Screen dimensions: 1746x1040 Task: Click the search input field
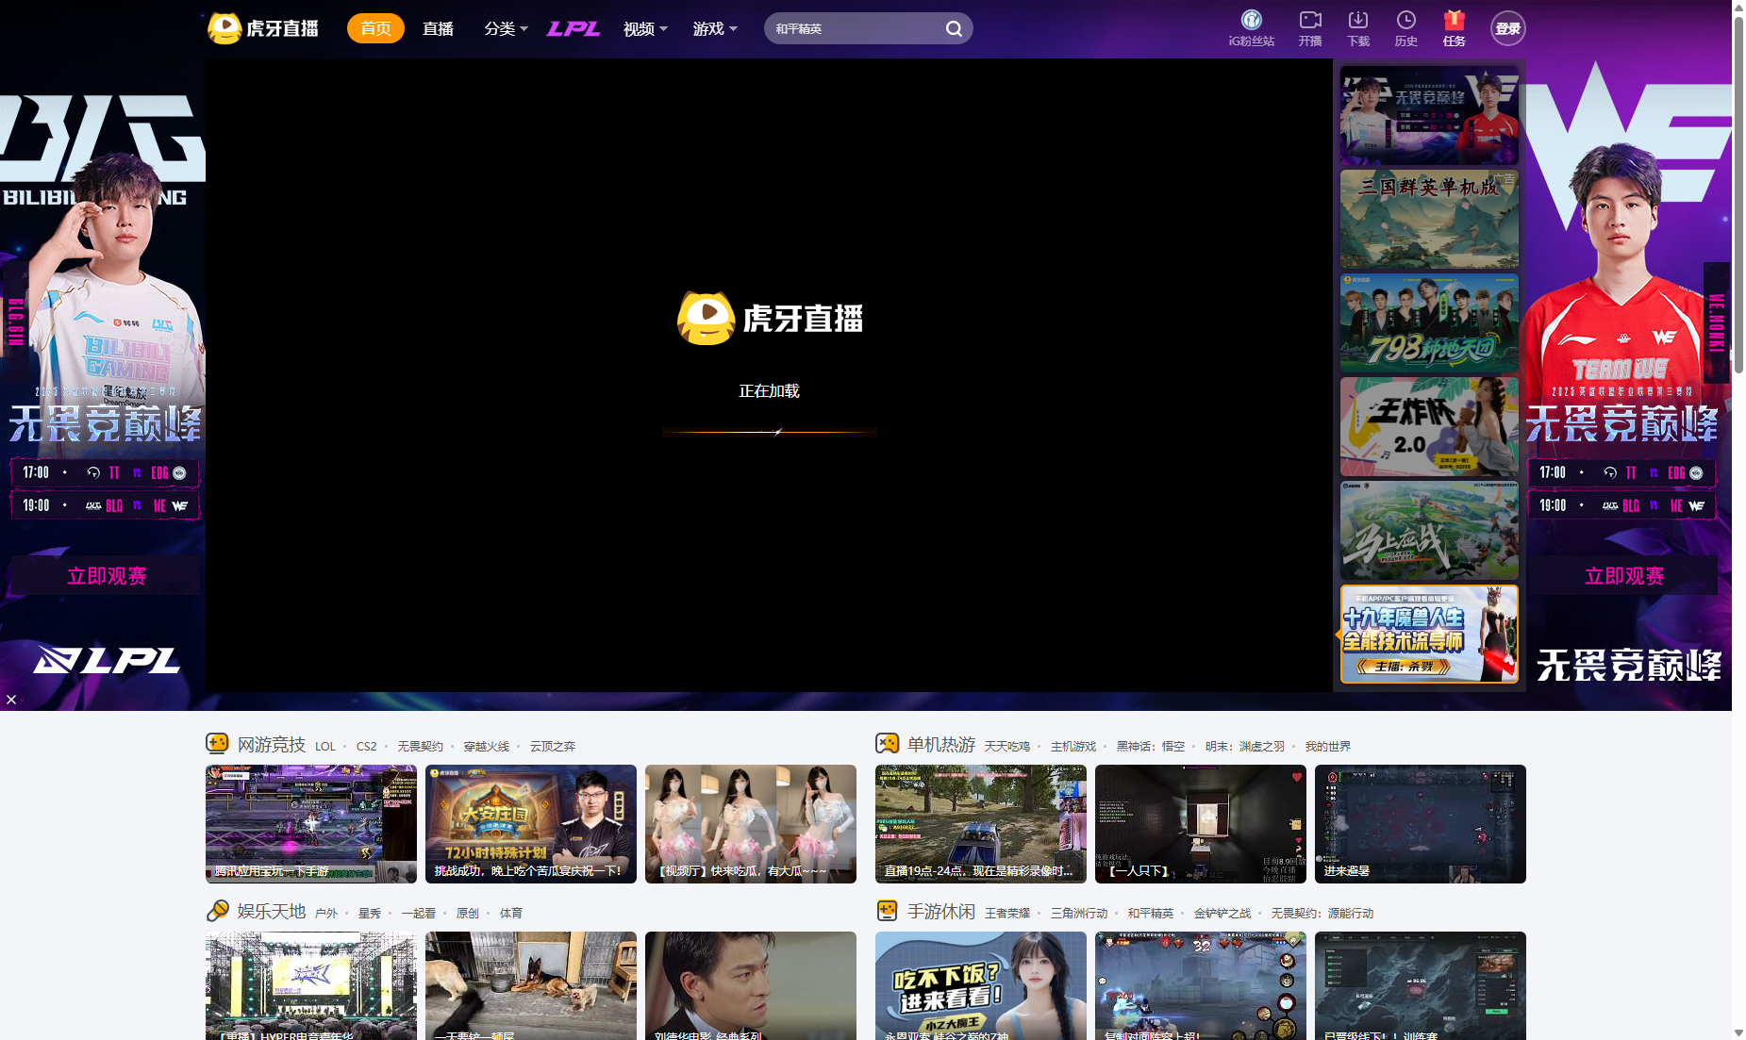tap(854, 28)
